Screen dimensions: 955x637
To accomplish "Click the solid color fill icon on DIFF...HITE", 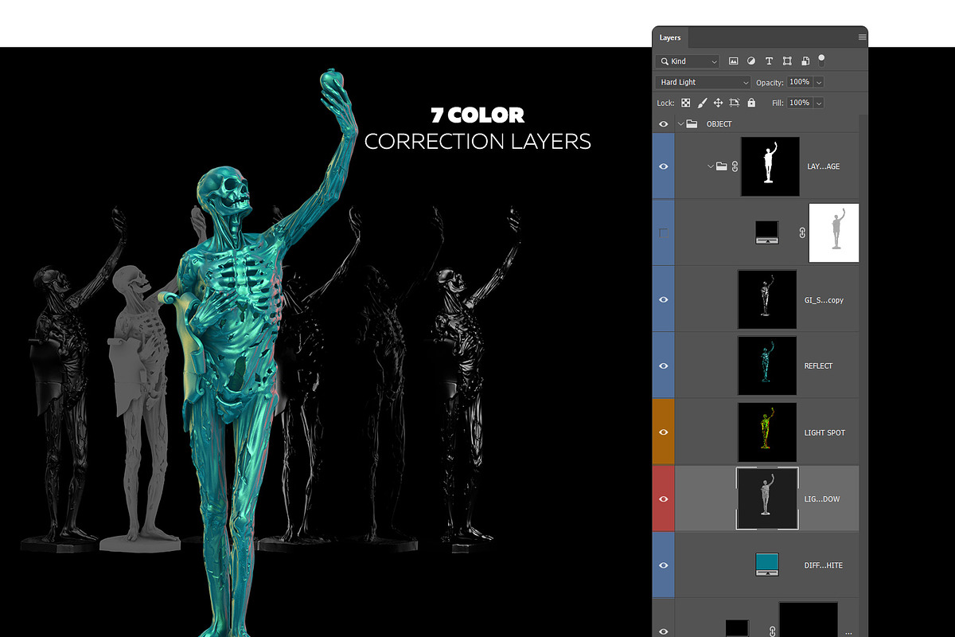I will [x=766, y=565].
